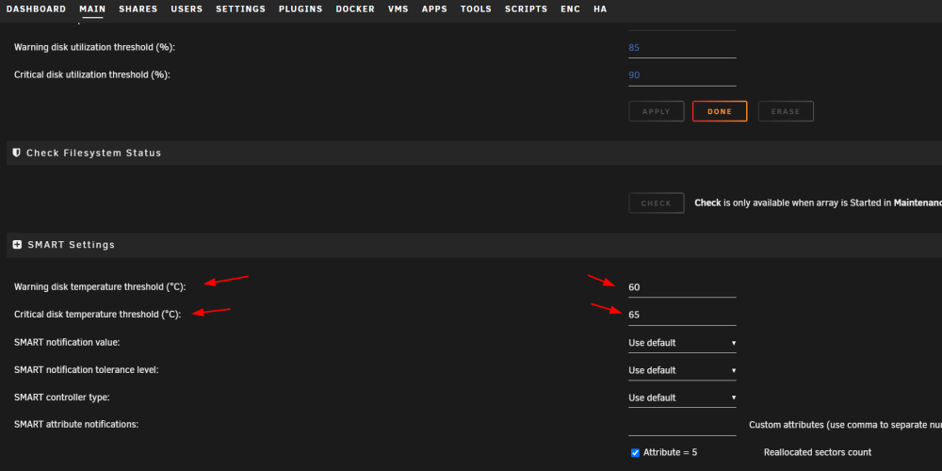Open the HA tab
The width and height of the screenshot is (942, 471).
(600, 9)
